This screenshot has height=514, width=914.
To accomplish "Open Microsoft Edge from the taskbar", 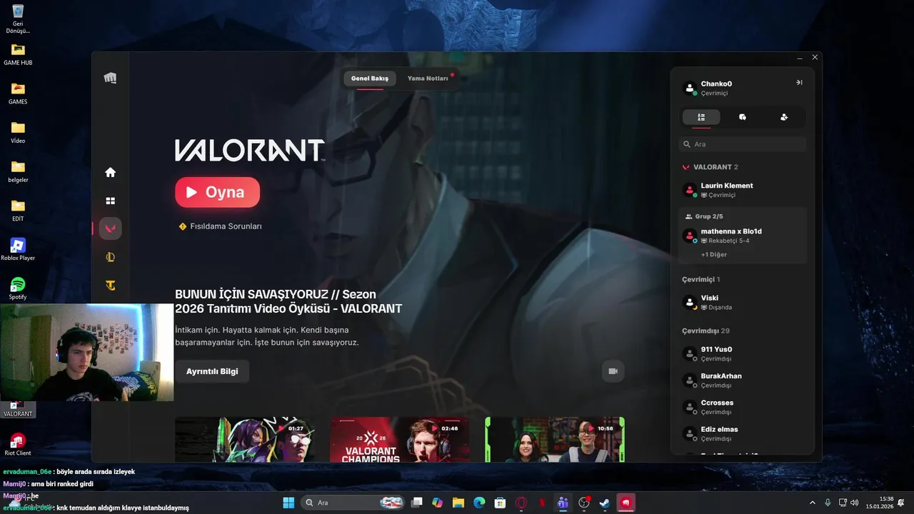I will point(479,503).
